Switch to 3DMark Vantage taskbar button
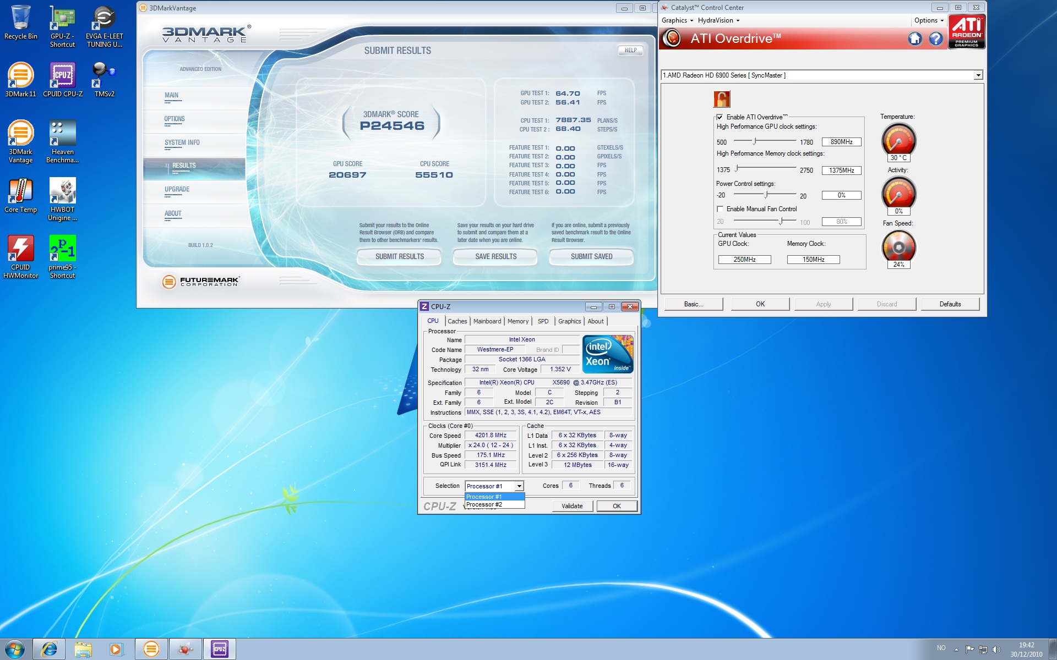This screenshot has width=1057, height=660. point(151,649)
